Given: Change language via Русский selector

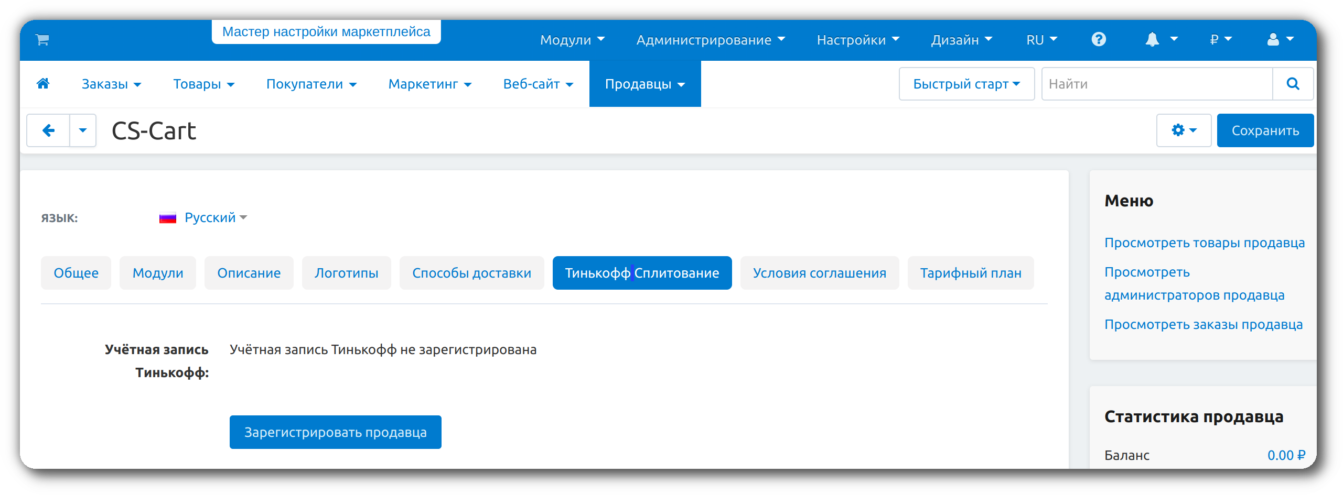Looking at the screenshot, I should [210, 217].
